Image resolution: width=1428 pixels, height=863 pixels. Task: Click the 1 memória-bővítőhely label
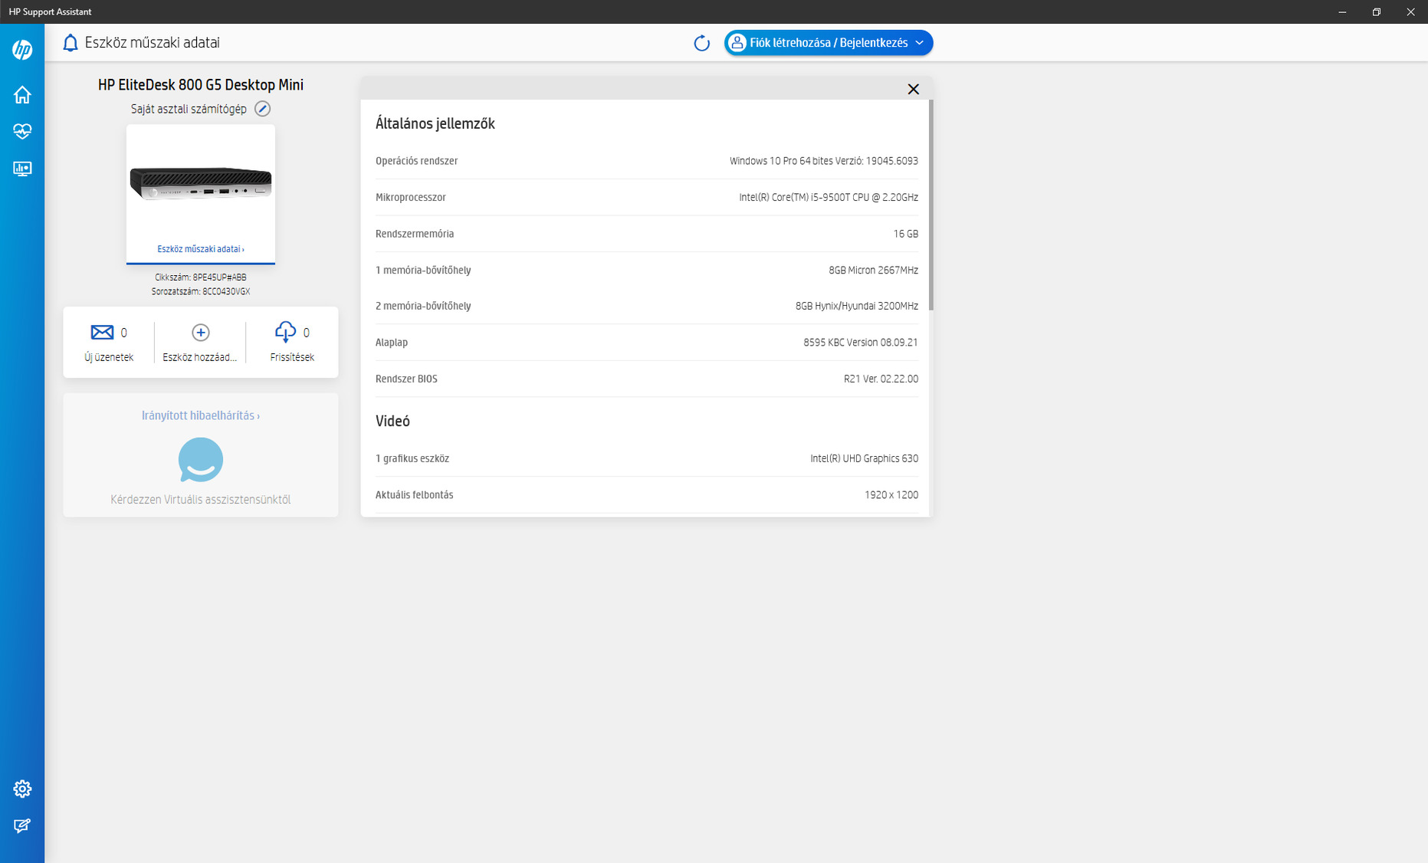[423, 270]
